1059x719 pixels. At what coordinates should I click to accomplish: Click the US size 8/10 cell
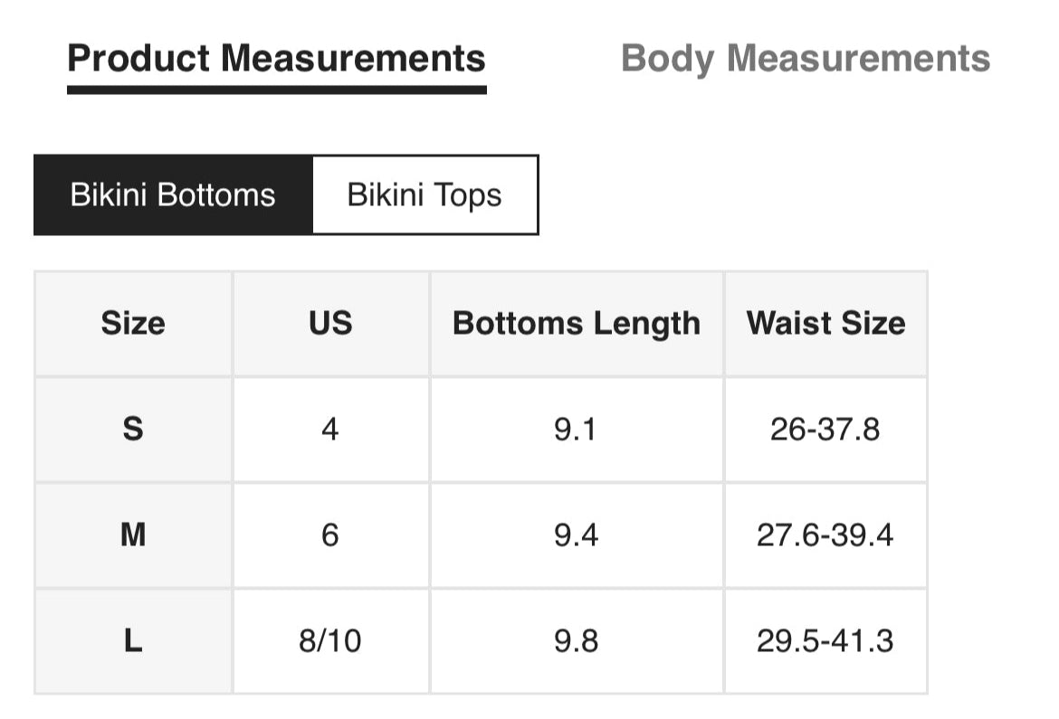(330, 641)
